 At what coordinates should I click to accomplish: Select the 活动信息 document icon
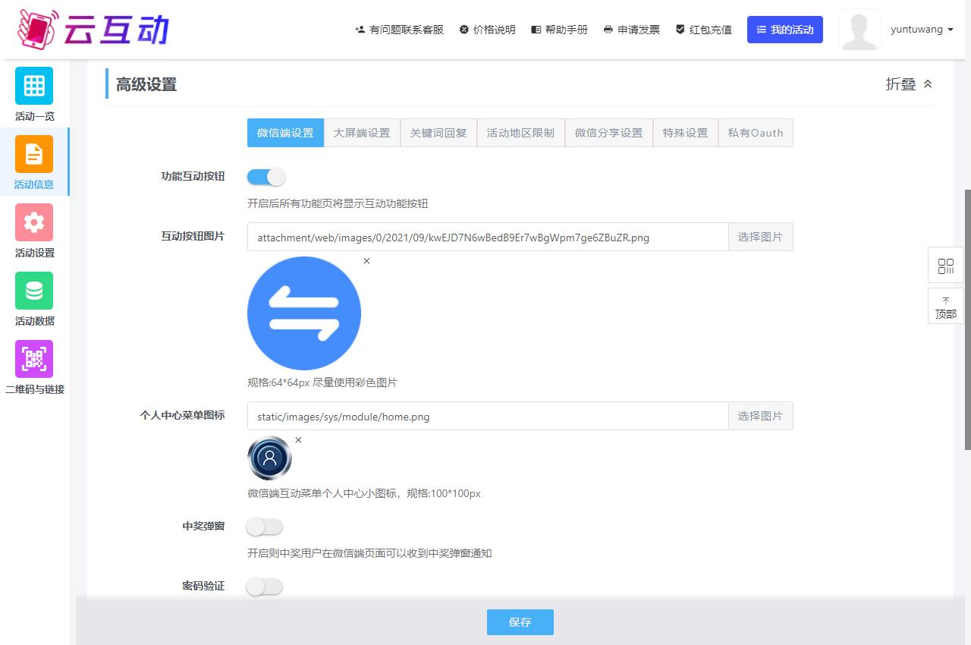(x=34, y=154)
